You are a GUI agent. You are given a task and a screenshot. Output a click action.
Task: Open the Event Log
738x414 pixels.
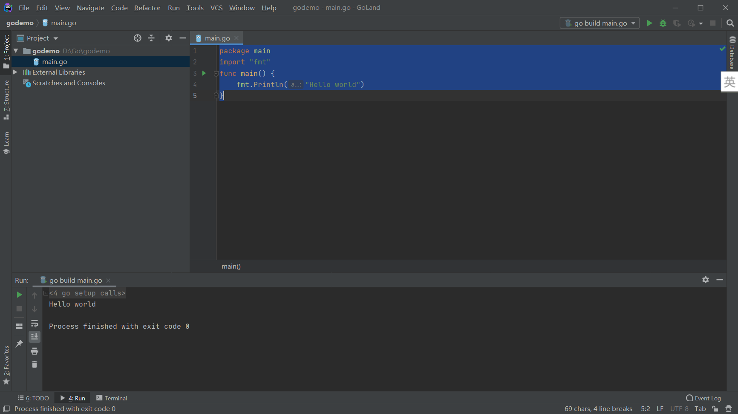703,398
